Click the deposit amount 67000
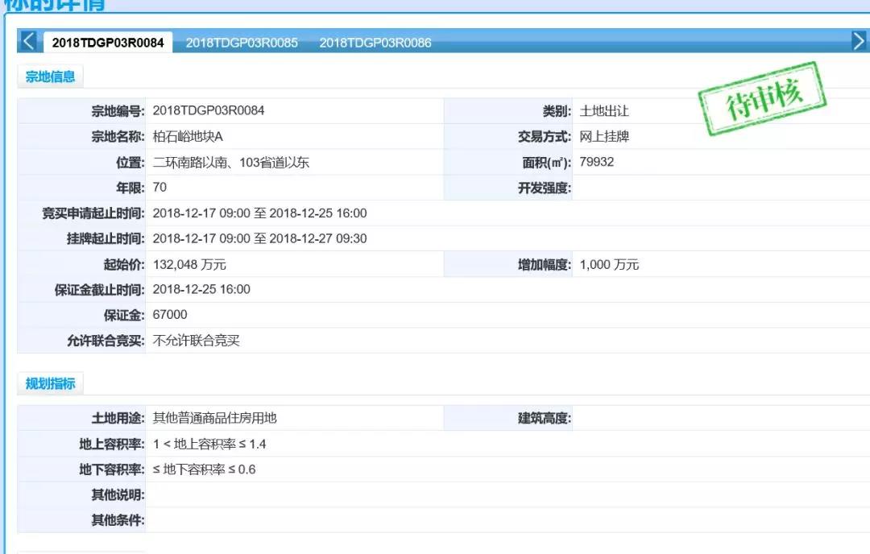The height and width of the screenshot is (554, 870). (x=170, y=315)
